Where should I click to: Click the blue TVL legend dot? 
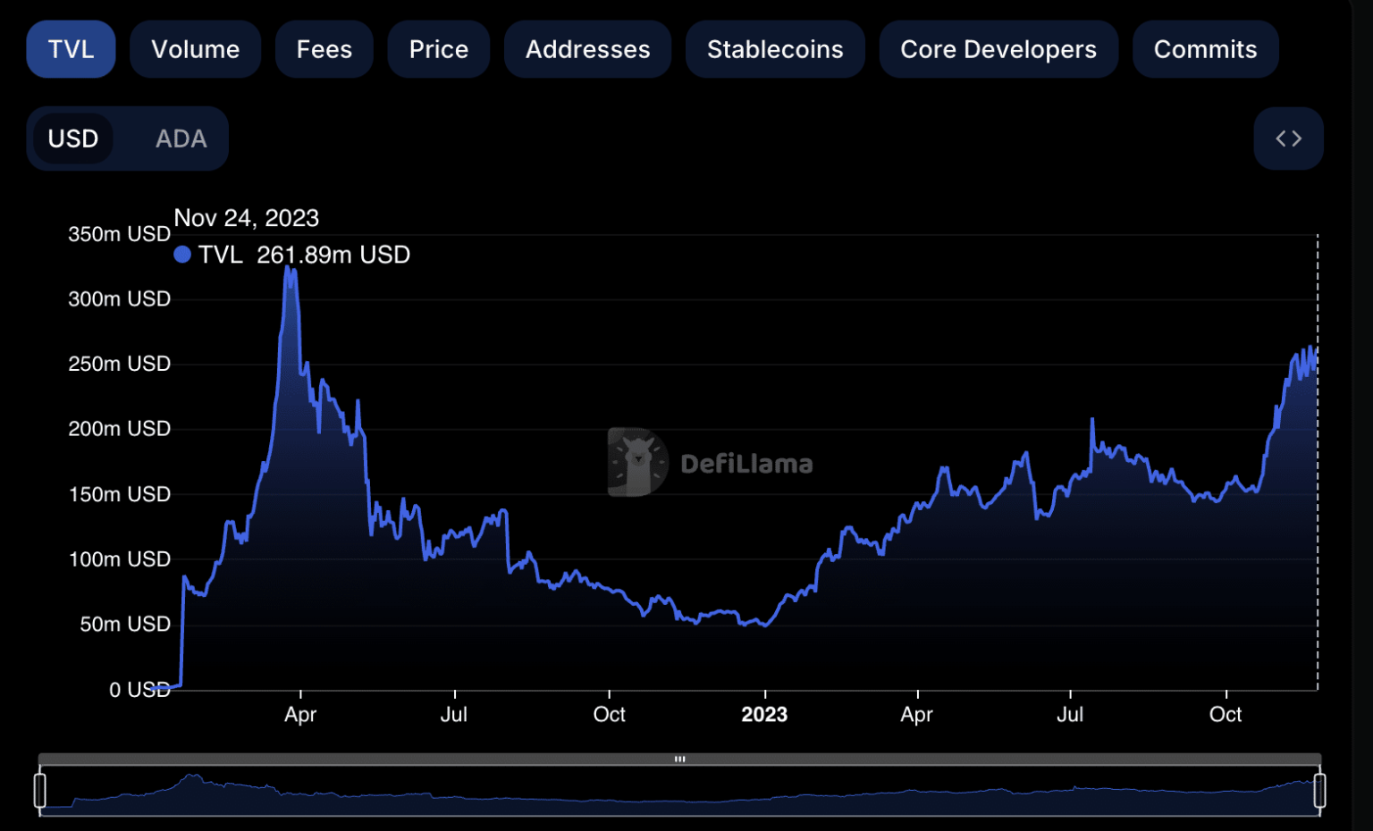click(x=182, y=255)
